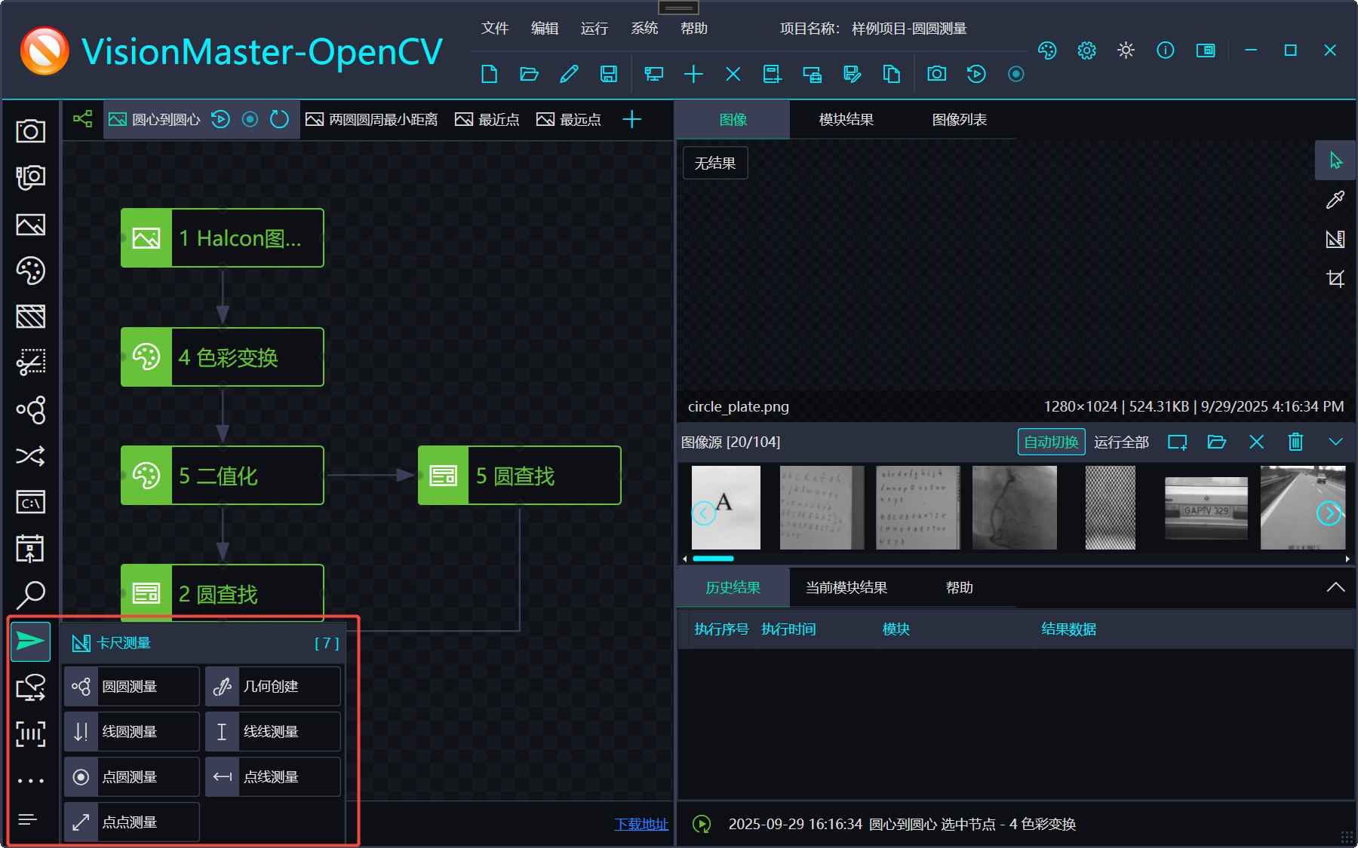Select the 点线测量 tool
This screenshot has height=848, width=1358.
coord(273,777)
